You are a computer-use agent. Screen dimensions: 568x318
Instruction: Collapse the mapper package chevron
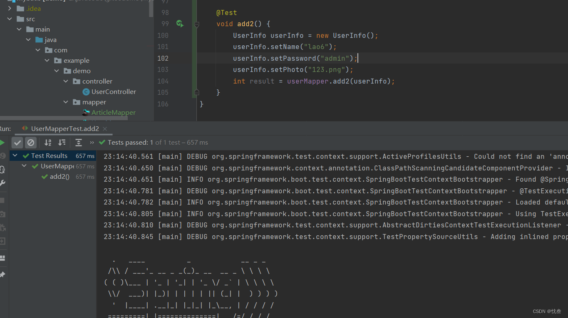pos(66,102)
